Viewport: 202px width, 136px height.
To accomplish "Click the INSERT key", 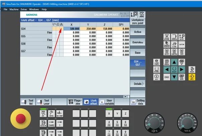I will [192, 70].
